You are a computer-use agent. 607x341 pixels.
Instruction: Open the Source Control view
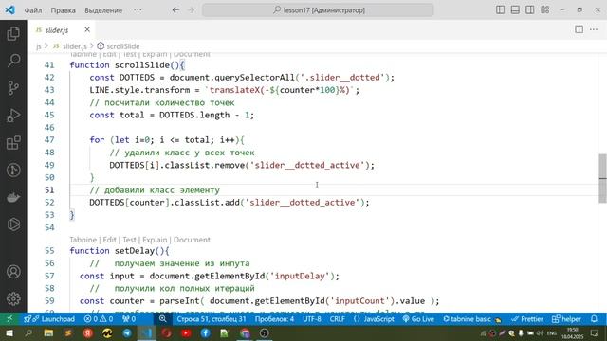(13, 88)
